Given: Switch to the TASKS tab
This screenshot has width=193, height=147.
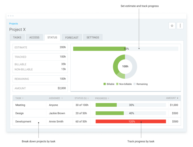Looking at the screenshot, I should 17,37.
